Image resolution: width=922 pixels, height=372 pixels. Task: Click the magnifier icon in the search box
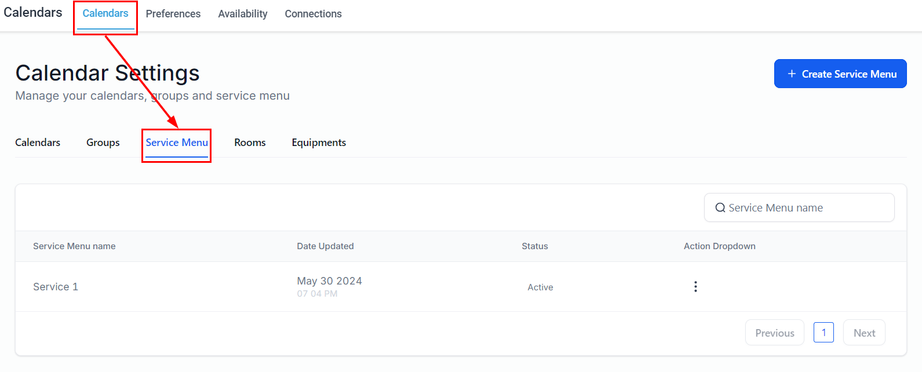720,208
